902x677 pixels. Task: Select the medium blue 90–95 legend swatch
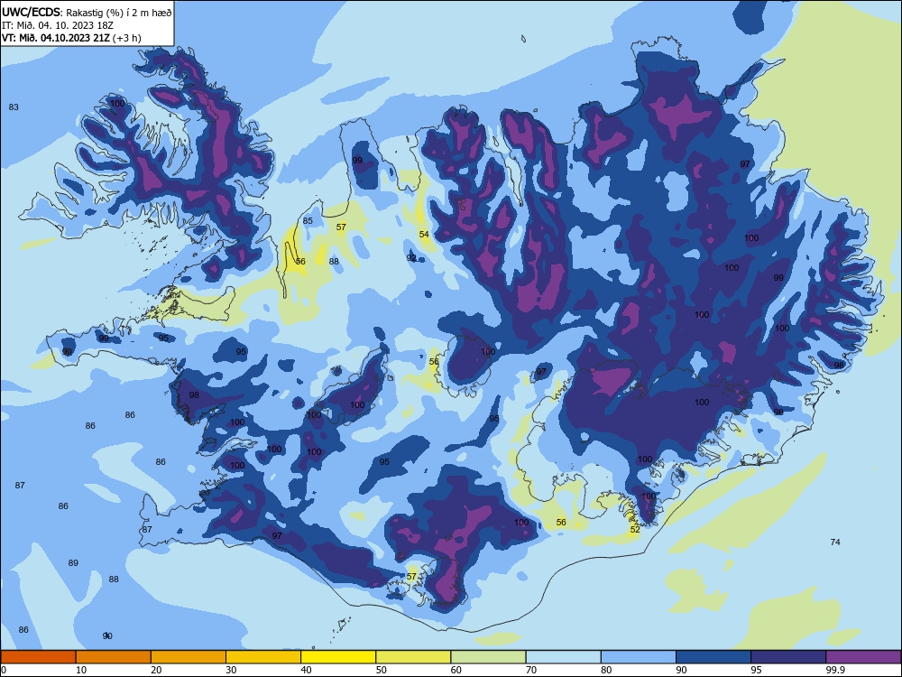coord(713,657)
